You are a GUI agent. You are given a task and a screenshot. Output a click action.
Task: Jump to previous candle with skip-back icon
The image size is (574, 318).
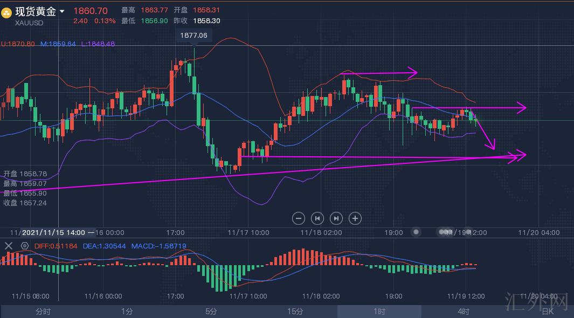click(317, 218)
